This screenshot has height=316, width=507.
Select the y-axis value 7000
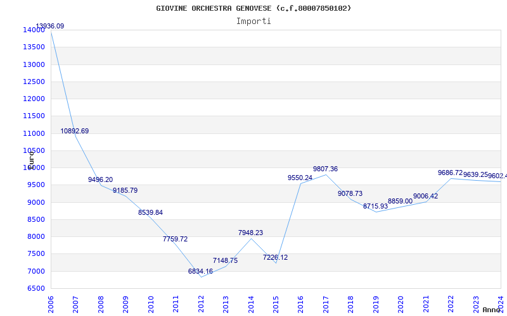36,271
